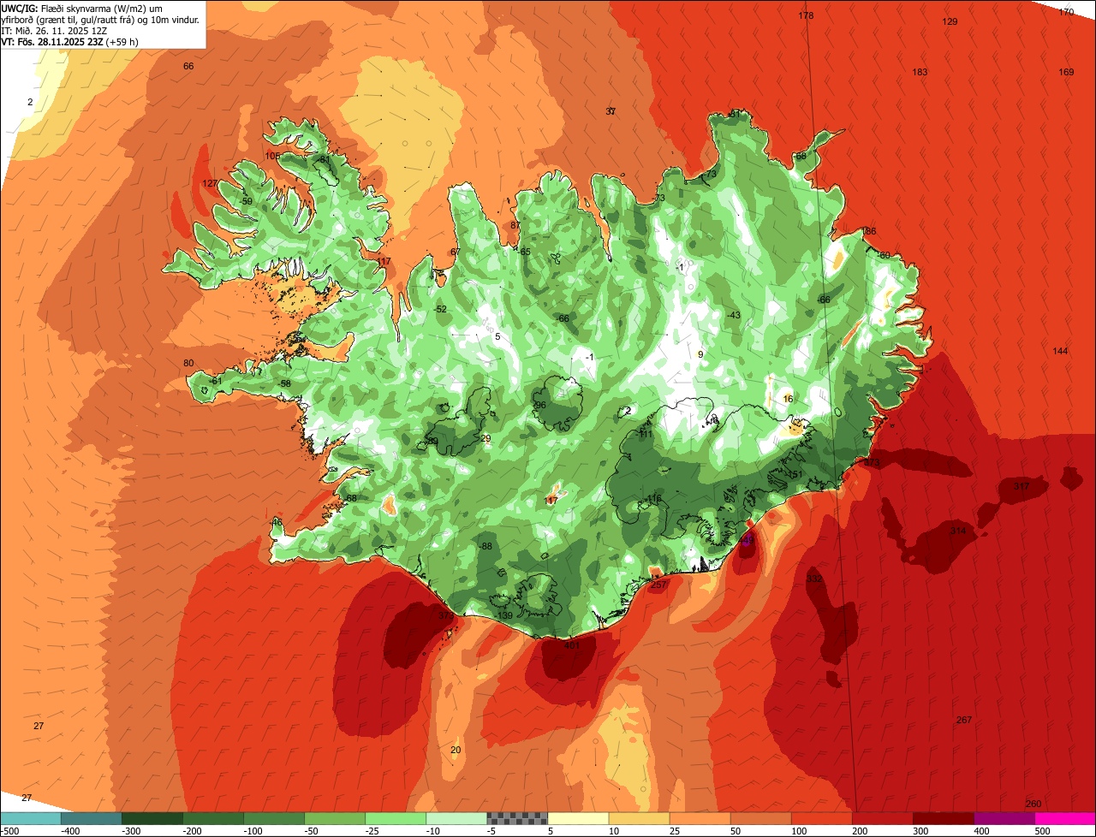Click the light orange 25 to 50 swatch
The height and width of the screenshot is (837, 1096).
tap(700, 818)
